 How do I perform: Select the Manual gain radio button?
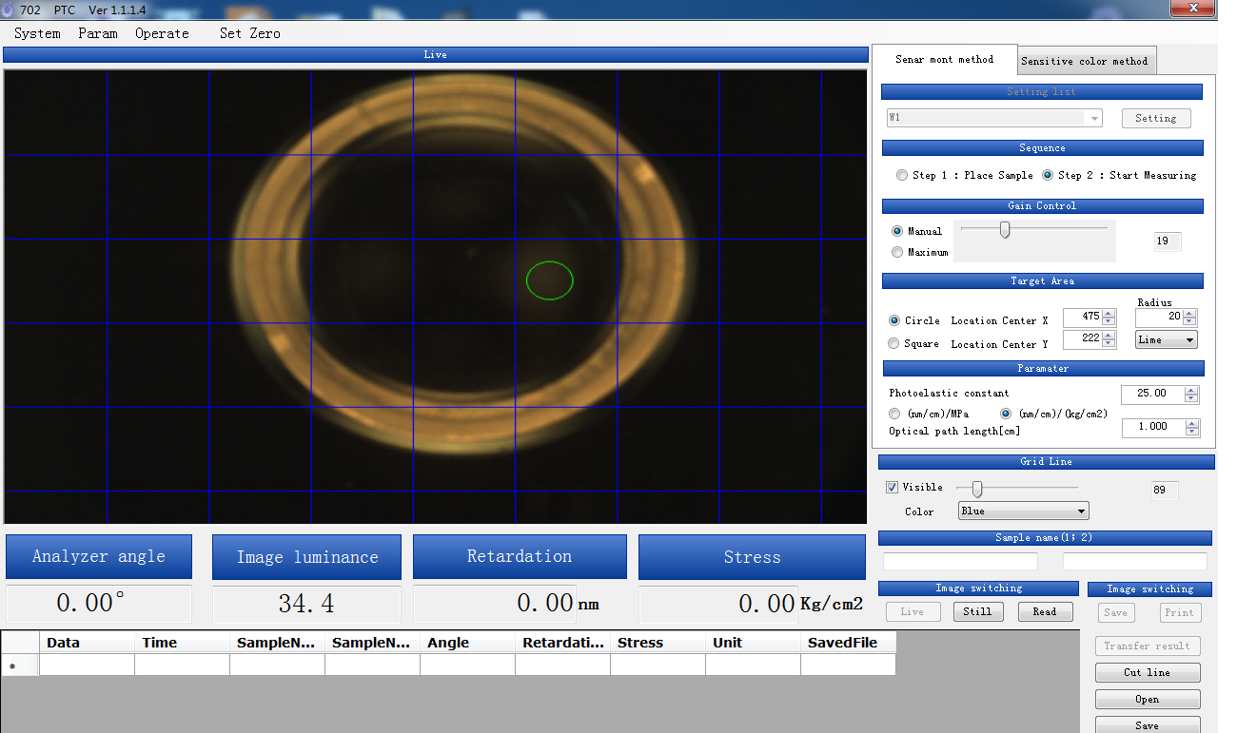pyautogui.click(x=897, y=231)
